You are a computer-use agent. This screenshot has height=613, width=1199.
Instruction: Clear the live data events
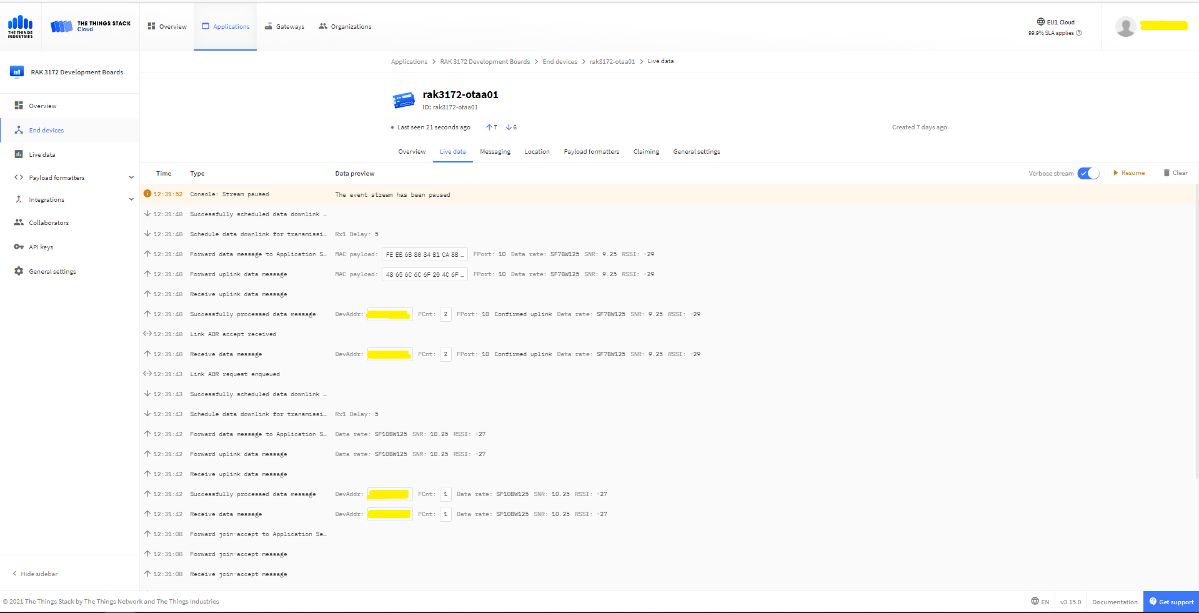[1175, 173]
